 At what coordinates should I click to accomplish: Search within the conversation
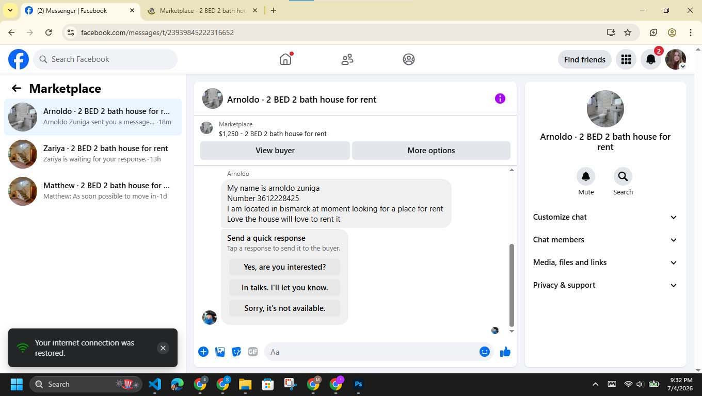tap(623, 181)
